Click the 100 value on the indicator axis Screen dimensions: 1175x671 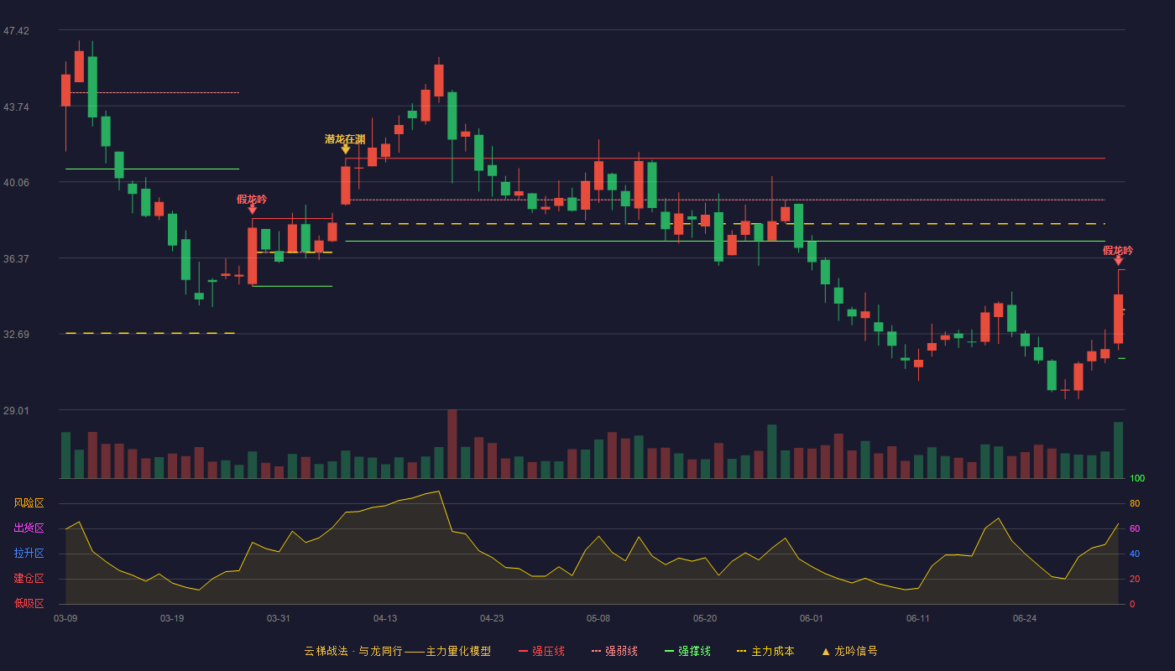tap(1137, 479)
